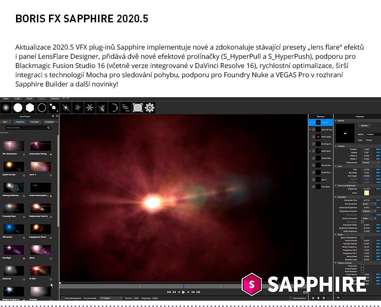Favorite the Chasing Rainbows preset star

24,196
